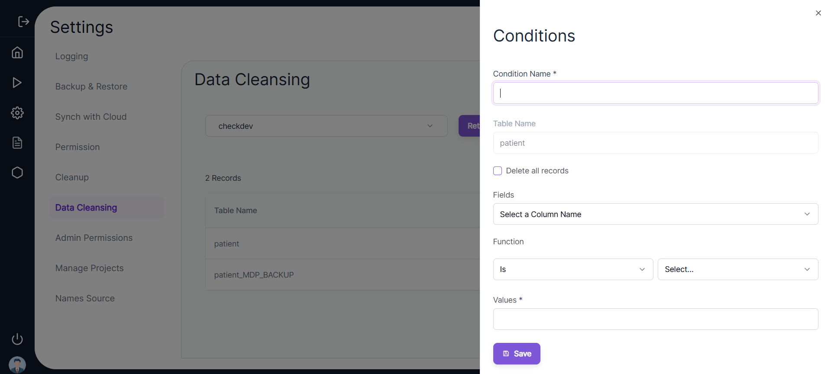Click the Save disk icon on Save button

[x=506, y=354]
